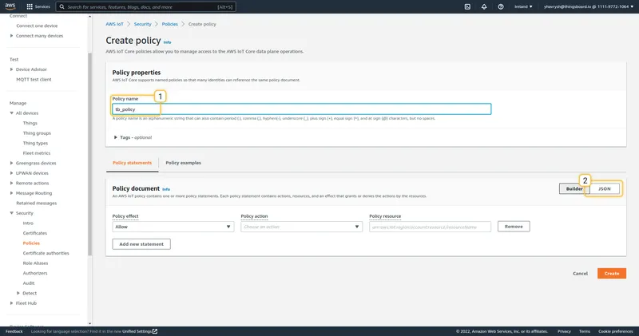The image size is (639, 336).
Task: Open the Policy action dropdown
Action: (302, 227)
